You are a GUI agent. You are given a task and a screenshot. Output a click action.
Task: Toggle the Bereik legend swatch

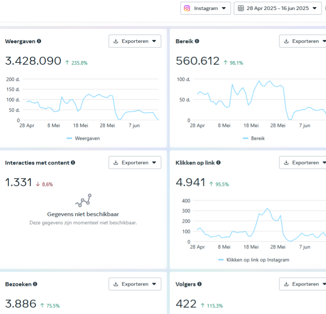[x=246, y=138]
